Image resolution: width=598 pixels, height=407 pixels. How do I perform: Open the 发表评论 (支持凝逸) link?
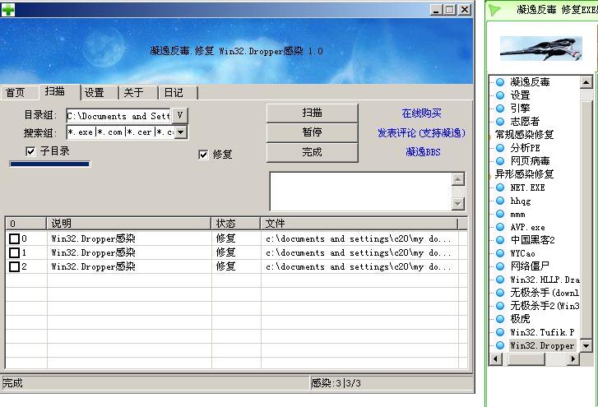point(421,133)
